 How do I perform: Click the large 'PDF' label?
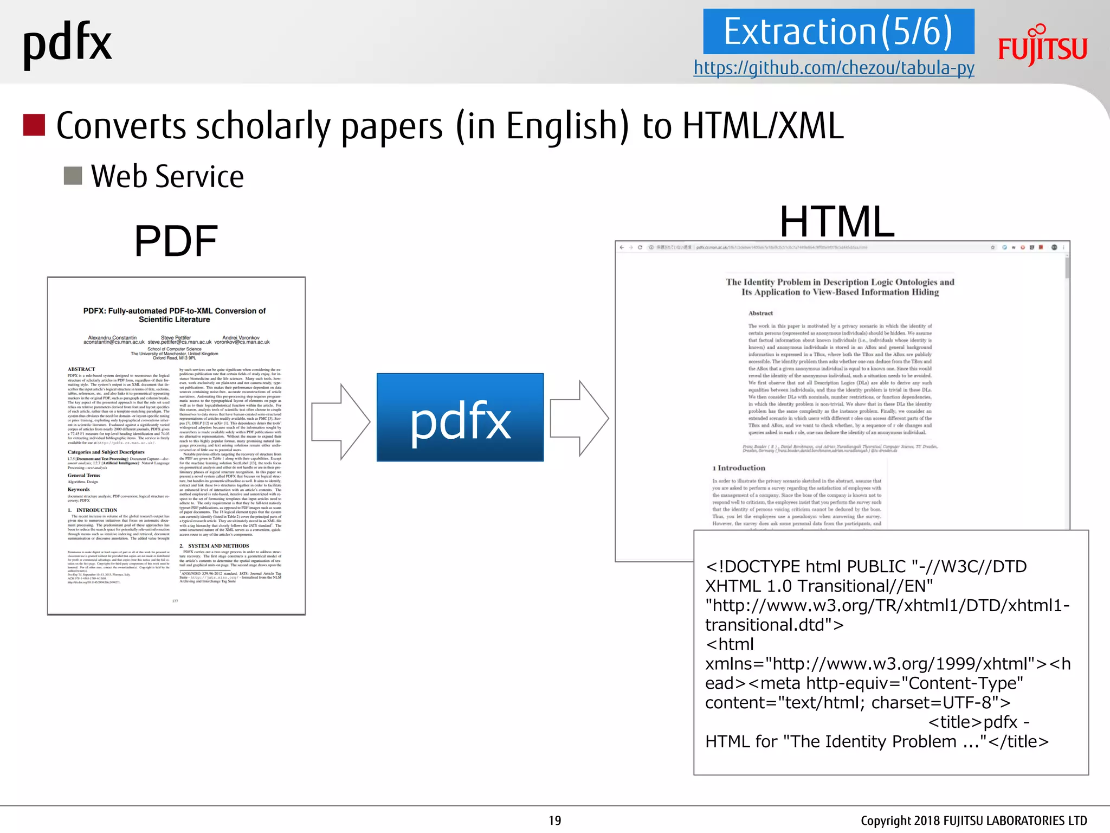176,241
